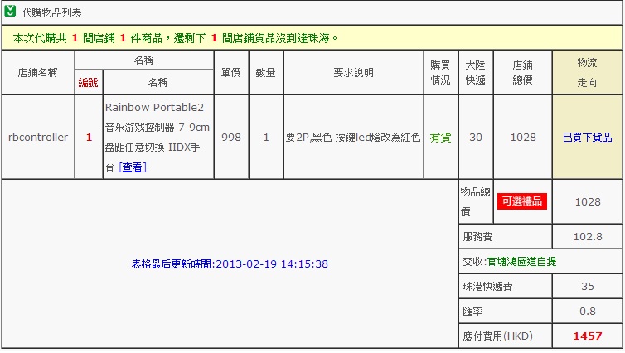This screenshot has height=353, width=625.
Task: Select the 服務費 value 102.8
Action: [588, 237]
